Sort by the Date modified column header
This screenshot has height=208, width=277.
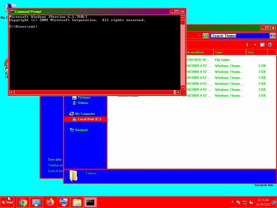tap(200, 52)
